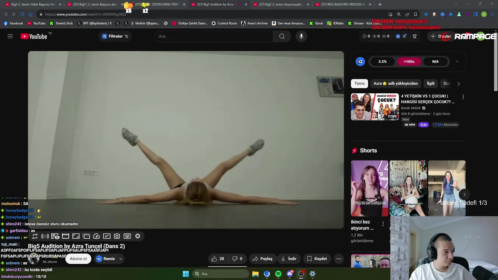This screenshot has height=280, width=498.
Task: Switch to Big5 2. Sezon Vokal Başvuru tab
Action: pyautogui.click(x=33, y=4)
